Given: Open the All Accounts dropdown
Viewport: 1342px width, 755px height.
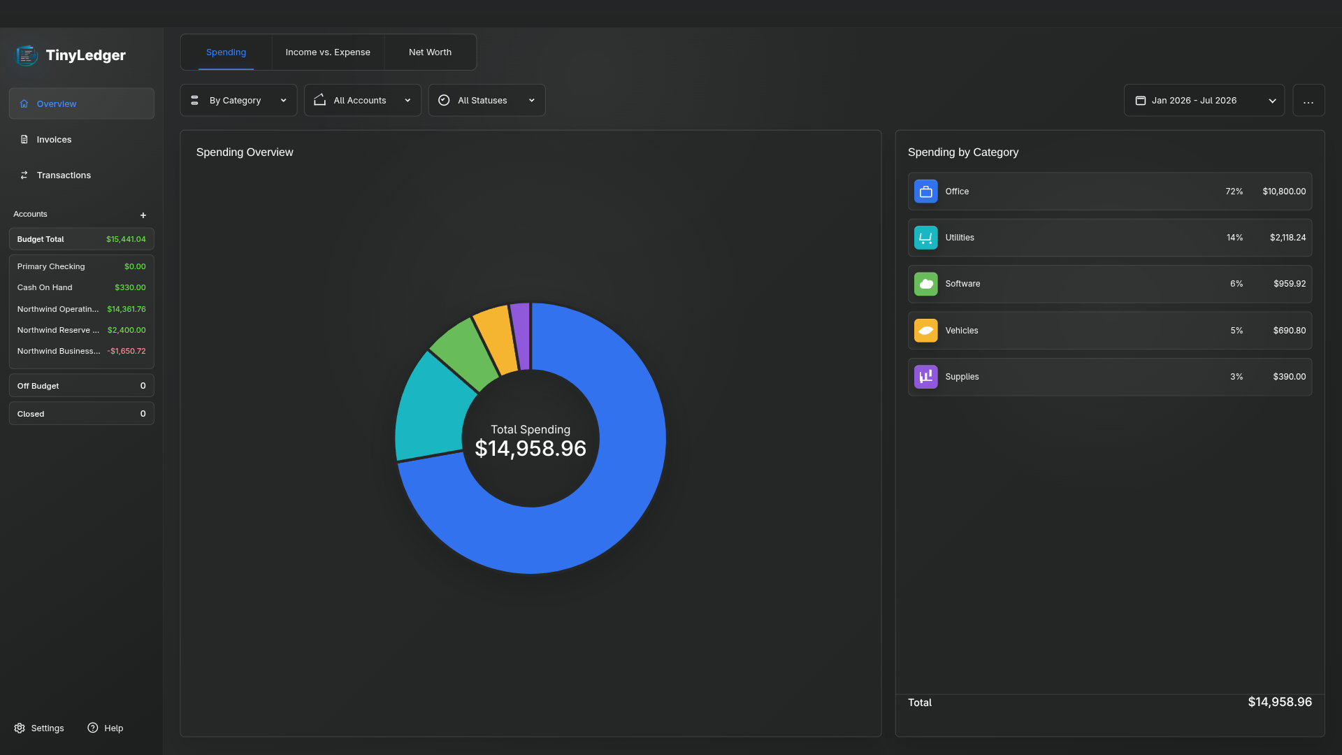Looking at the screenshot, I should tap(363, 101).
